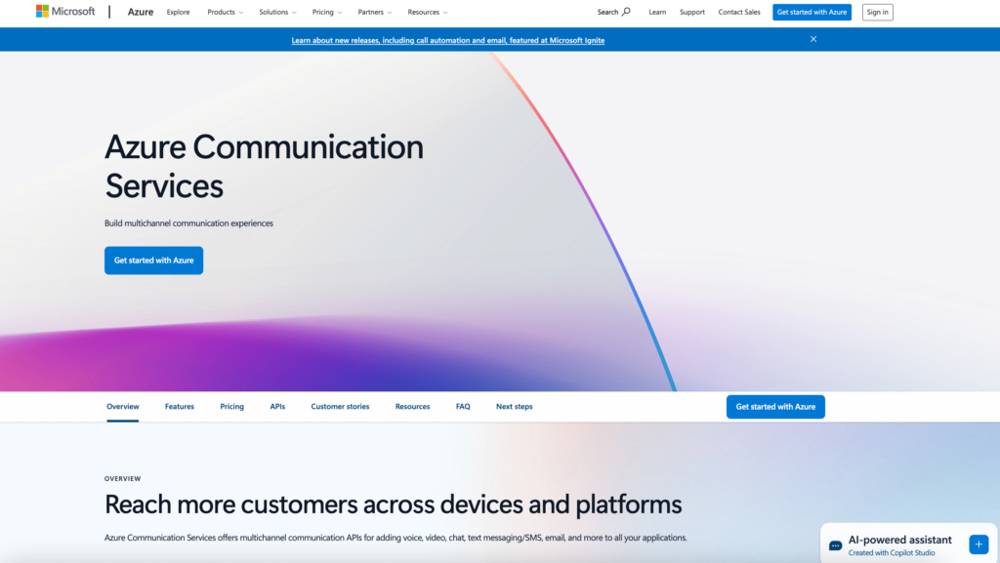1000x563 pixels.
Task: Switch to the Features tab
Action: 180,406
